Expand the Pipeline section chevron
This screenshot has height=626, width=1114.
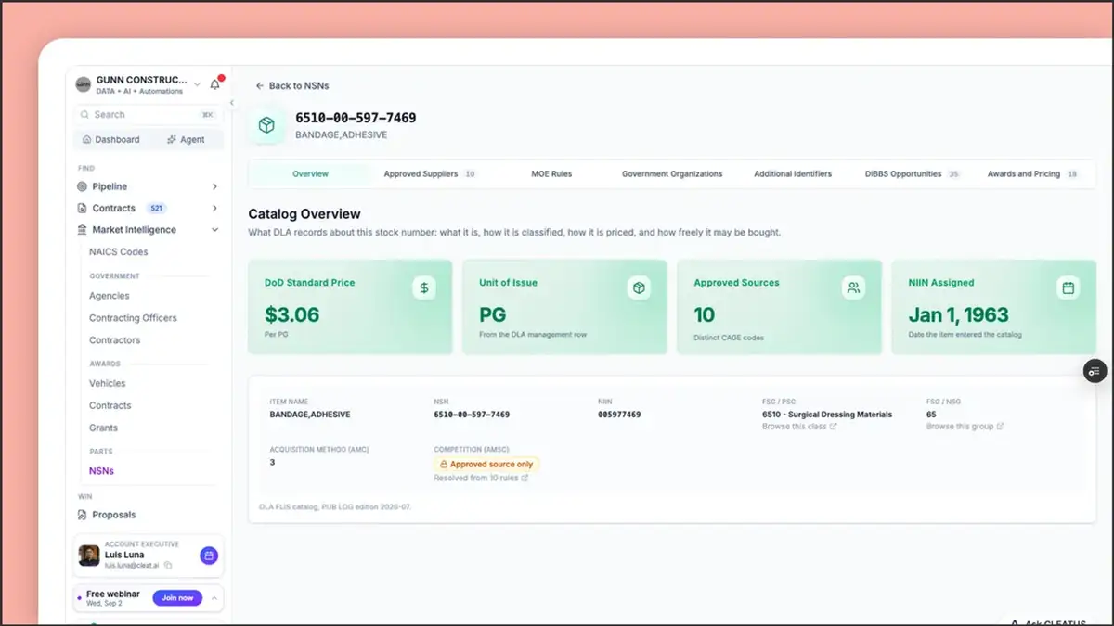(214, 186)
